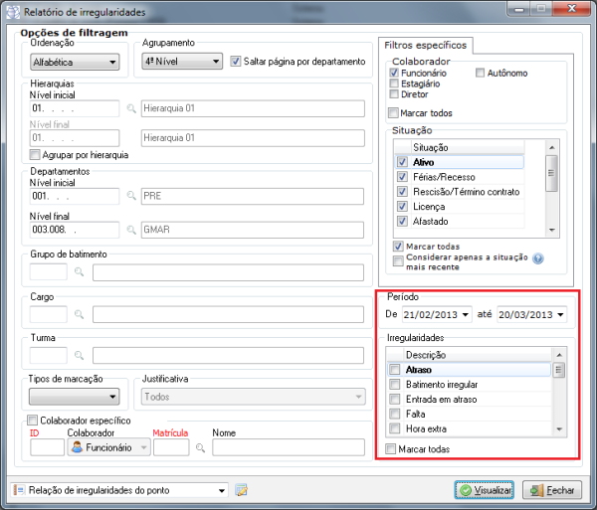Select the Filtros específicos tab
Viewport: 597px width, 510px height.
click(425, 45)
